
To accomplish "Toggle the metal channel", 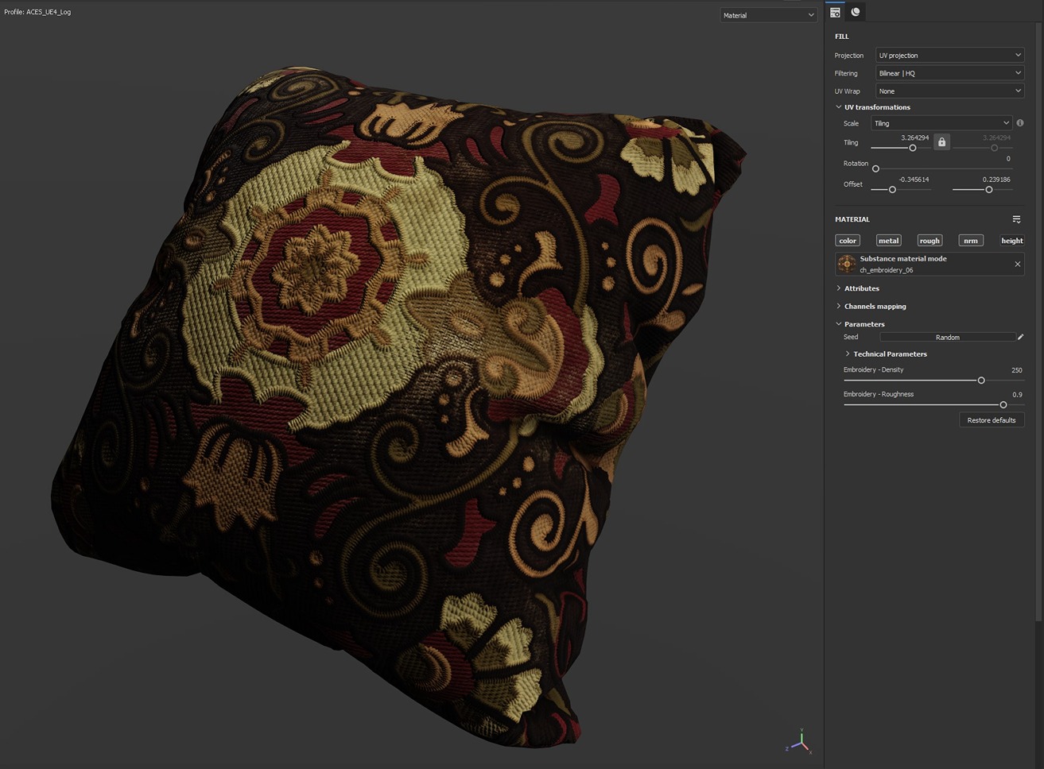I will tap(888, 241).
